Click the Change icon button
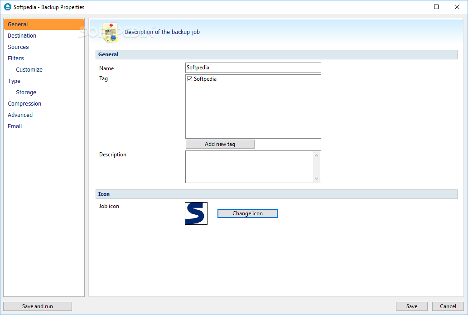The image size is (468, 315). coord(247,213)
